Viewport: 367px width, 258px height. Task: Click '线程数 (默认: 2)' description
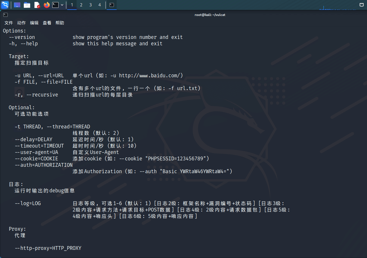[x=96, y=133]
